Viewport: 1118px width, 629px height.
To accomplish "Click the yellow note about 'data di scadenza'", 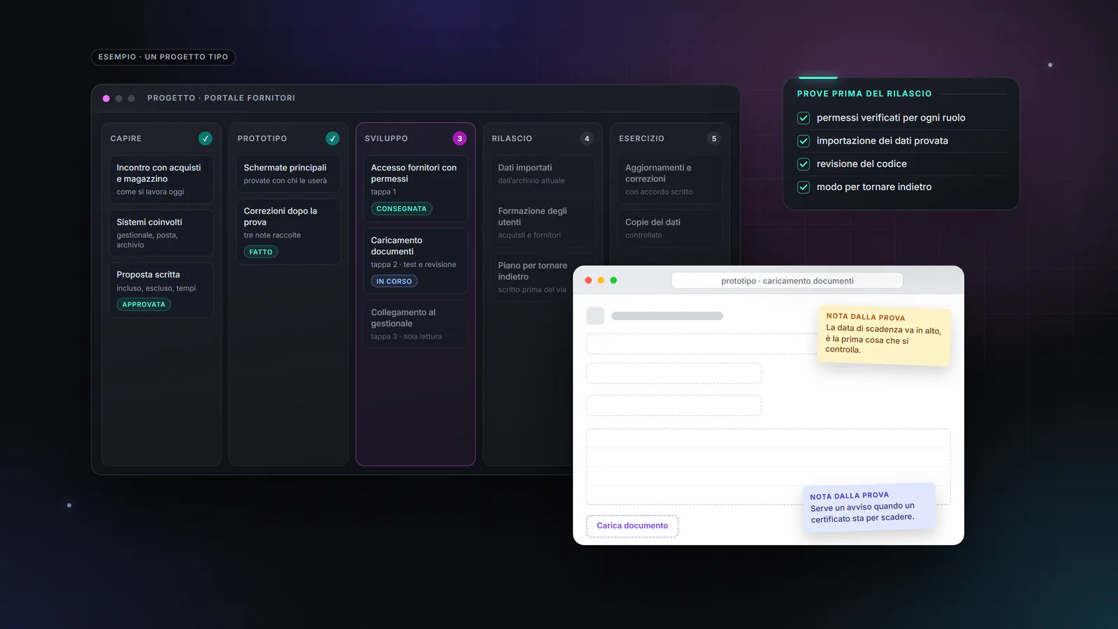I will [x=884, y=335].
